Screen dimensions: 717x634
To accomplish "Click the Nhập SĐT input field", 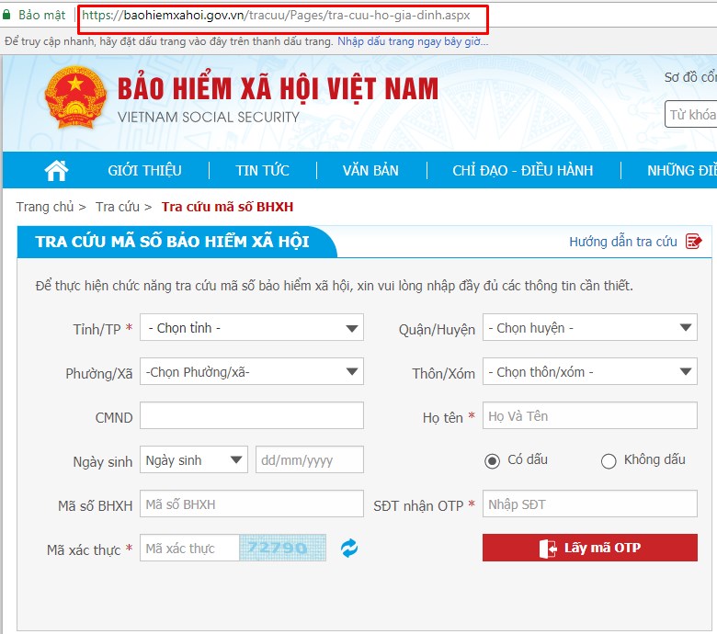I will click(x=590, y=504).
